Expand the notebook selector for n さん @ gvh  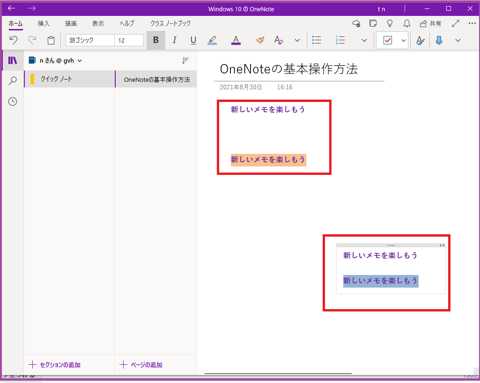(x=80, y=60)
